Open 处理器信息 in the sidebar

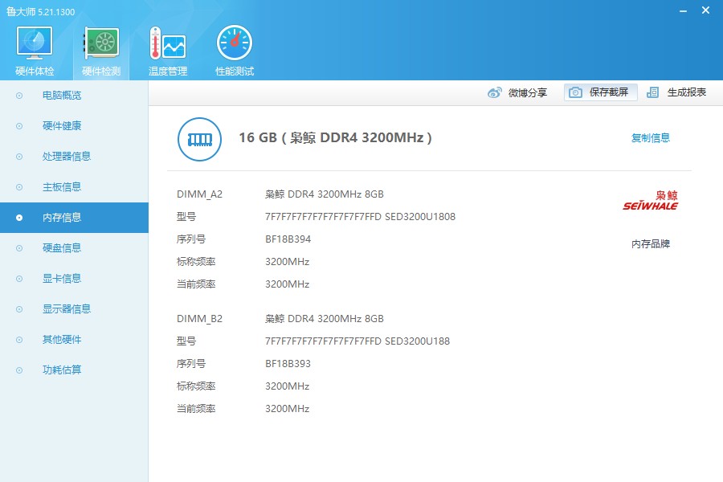point(67,157)
